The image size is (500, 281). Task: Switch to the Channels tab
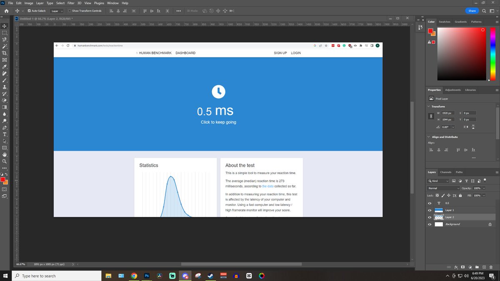coord(445,172)
